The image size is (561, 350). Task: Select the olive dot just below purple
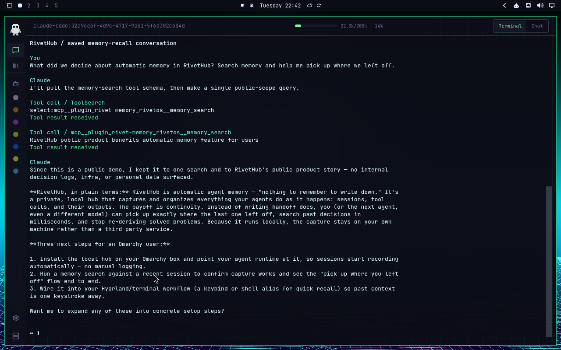tap(16, 134)
